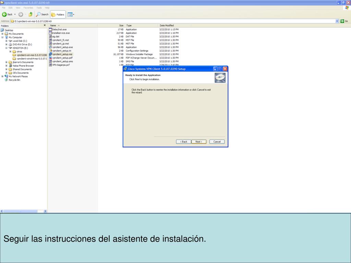
Task: Open the Views button dropdown
Action: (71, 14)
